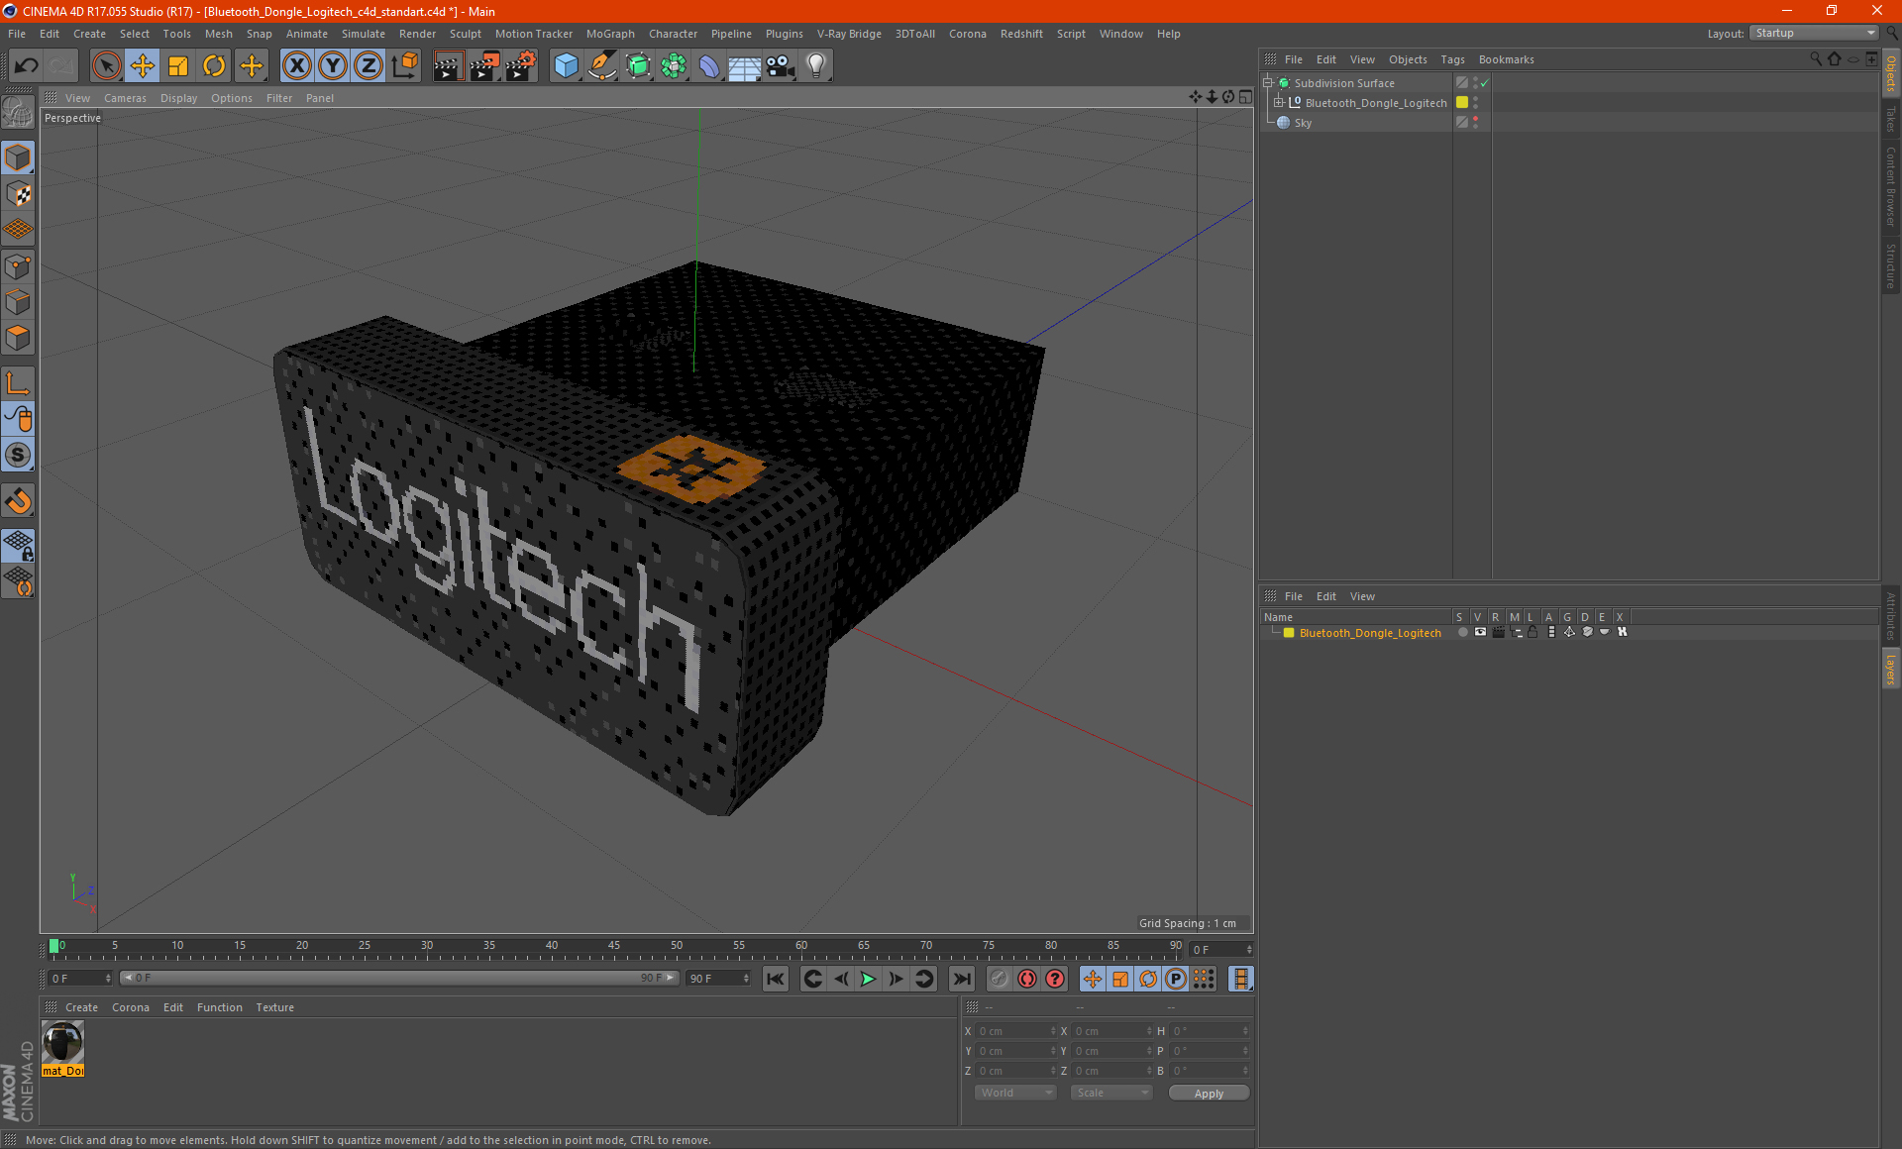This screenshot has height=1149, width=1902.
Task: Open the spline pen tool
Action: click(x=601, y=66)
